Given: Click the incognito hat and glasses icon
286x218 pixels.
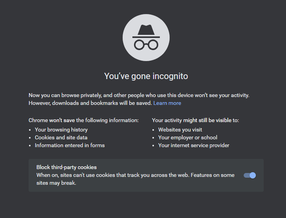Looking at the screenshot, I should pos(146,38).
